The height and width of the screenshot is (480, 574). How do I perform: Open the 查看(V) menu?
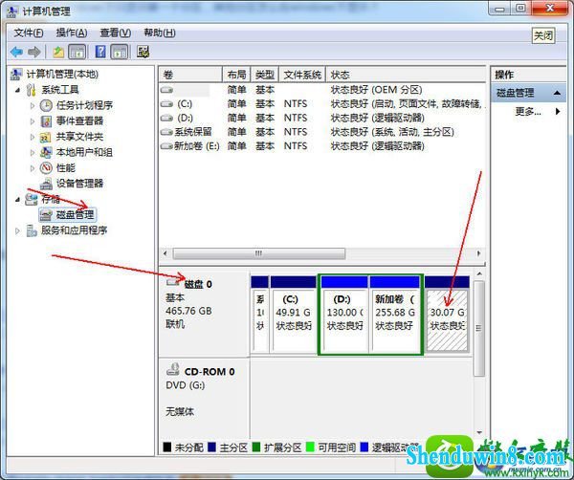pyautogui.click(x=116, y=33)
